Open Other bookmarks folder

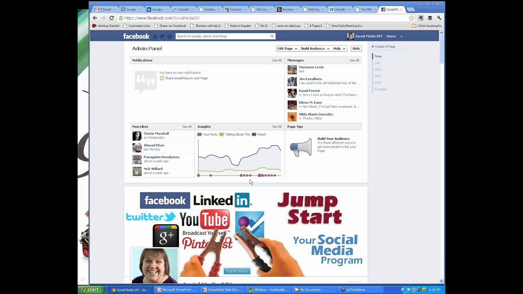(x=427, y=26)
